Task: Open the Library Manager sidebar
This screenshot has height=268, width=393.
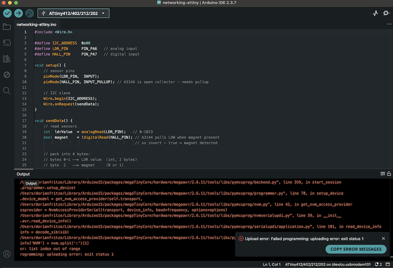Action: click(x=7, y=59)
